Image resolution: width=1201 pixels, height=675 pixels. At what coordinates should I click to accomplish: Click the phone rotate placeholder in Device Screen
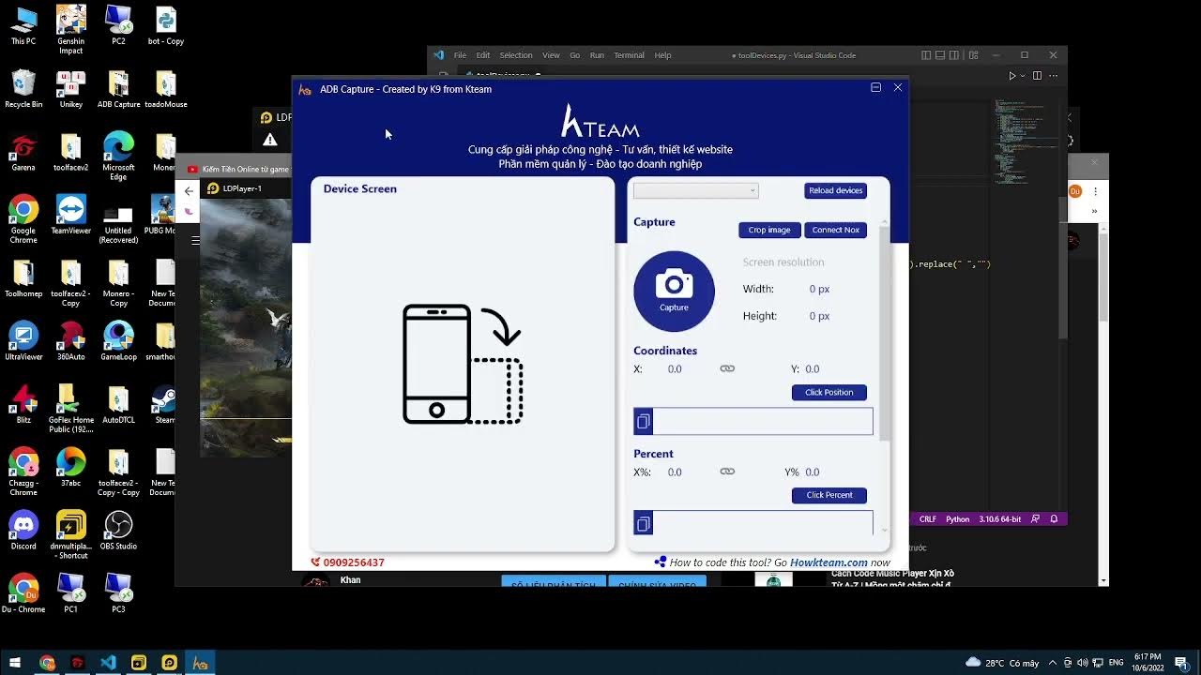(x=463, y=364)
